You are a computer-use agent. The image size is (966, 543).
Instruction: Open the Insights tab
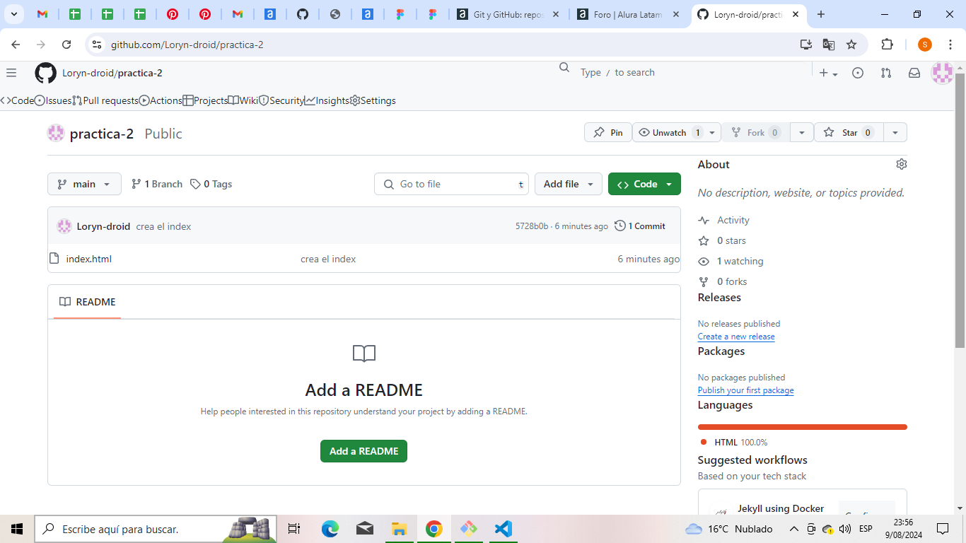coord(327,100)
